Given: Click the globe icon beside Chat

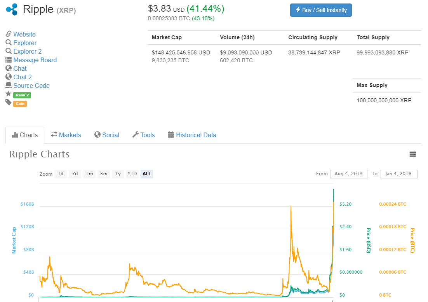Looking at the screenshot, I should (9, 68).
